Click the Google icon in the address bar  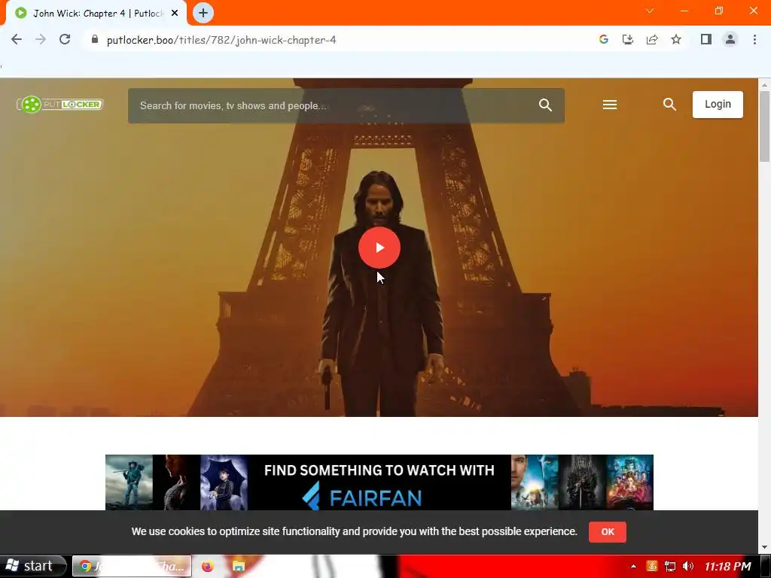pyautogui.click(x=604, y=39)
